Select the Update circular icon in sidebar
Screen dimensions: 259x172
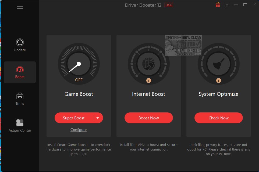(x=20, y=42)
